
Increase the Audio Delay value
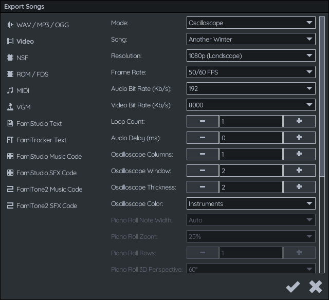tap(299, 138)
